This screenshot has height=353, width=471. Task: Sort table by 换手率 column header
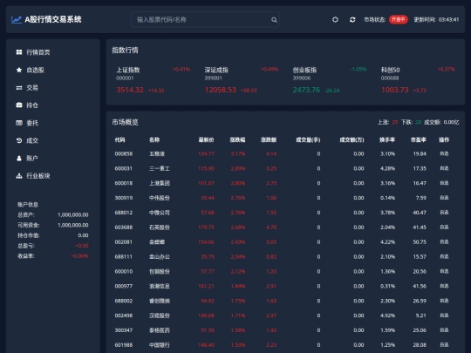(387, 139)
